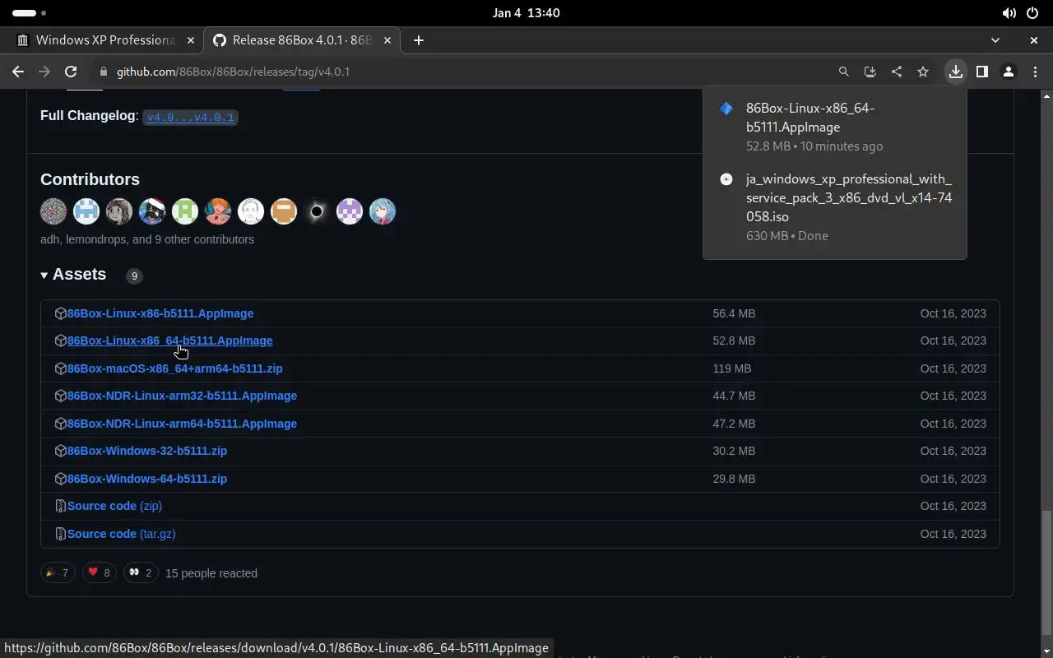Image resolution: width=1053 pixels, height=658 pixels.
Task: Switch to the Windows XP Professional tab
Action: tap(104, 39)
